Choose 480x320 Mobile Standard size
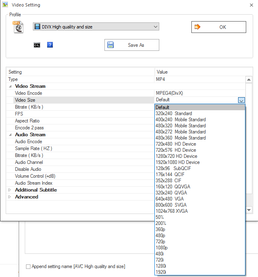Image resolution: width=258 pixels, height=277 pixels. click(x=200, y=126)
